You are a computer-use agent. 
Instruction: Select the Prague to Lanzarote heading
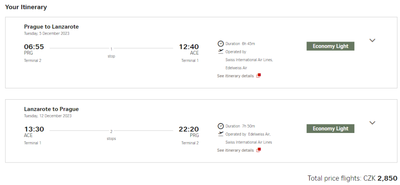point(51,26)
